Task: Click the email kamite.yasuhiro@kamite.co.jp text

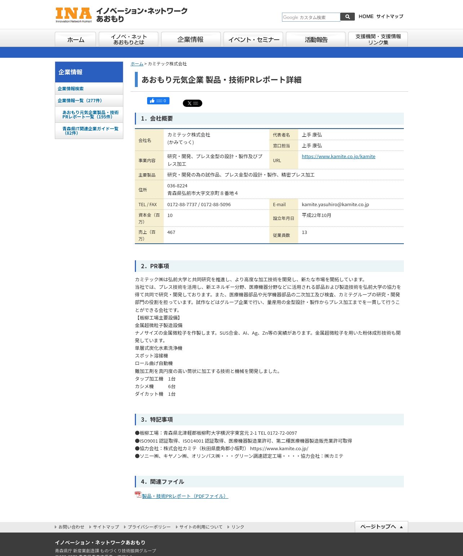Action: (335, 204)
